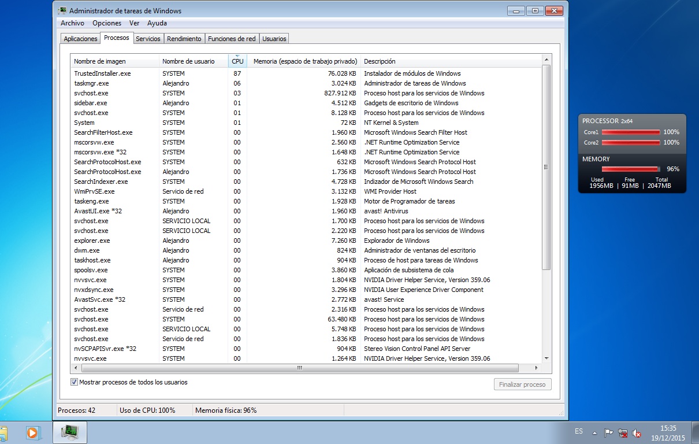Select the WmiPrvSE.exe process

click(306, 191)
